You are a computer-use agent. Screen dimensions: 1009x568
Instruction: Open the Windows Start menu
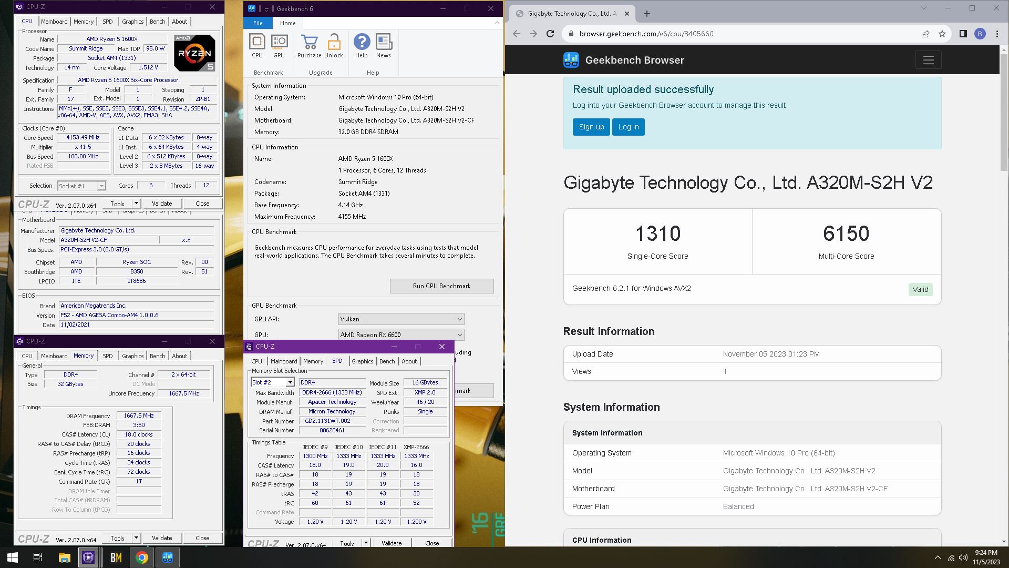pos(13,557)
